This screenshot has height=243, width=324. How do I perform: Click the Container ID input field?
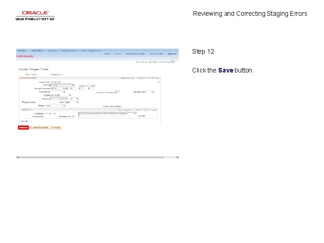click(56, 92)
